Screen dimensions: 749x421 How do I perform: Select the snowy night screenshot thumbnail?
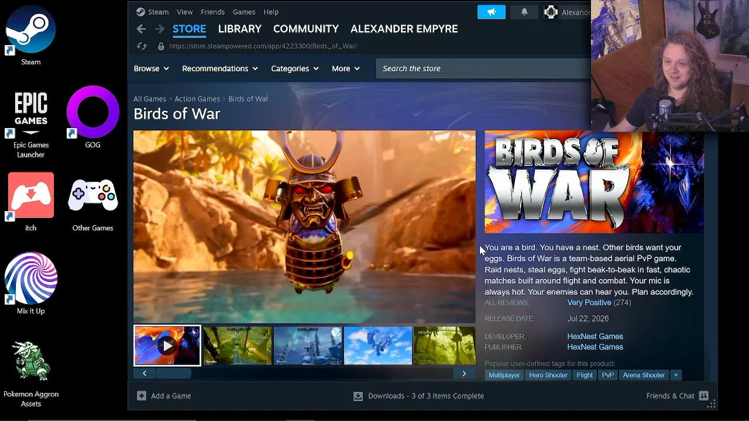pos(308,346)
